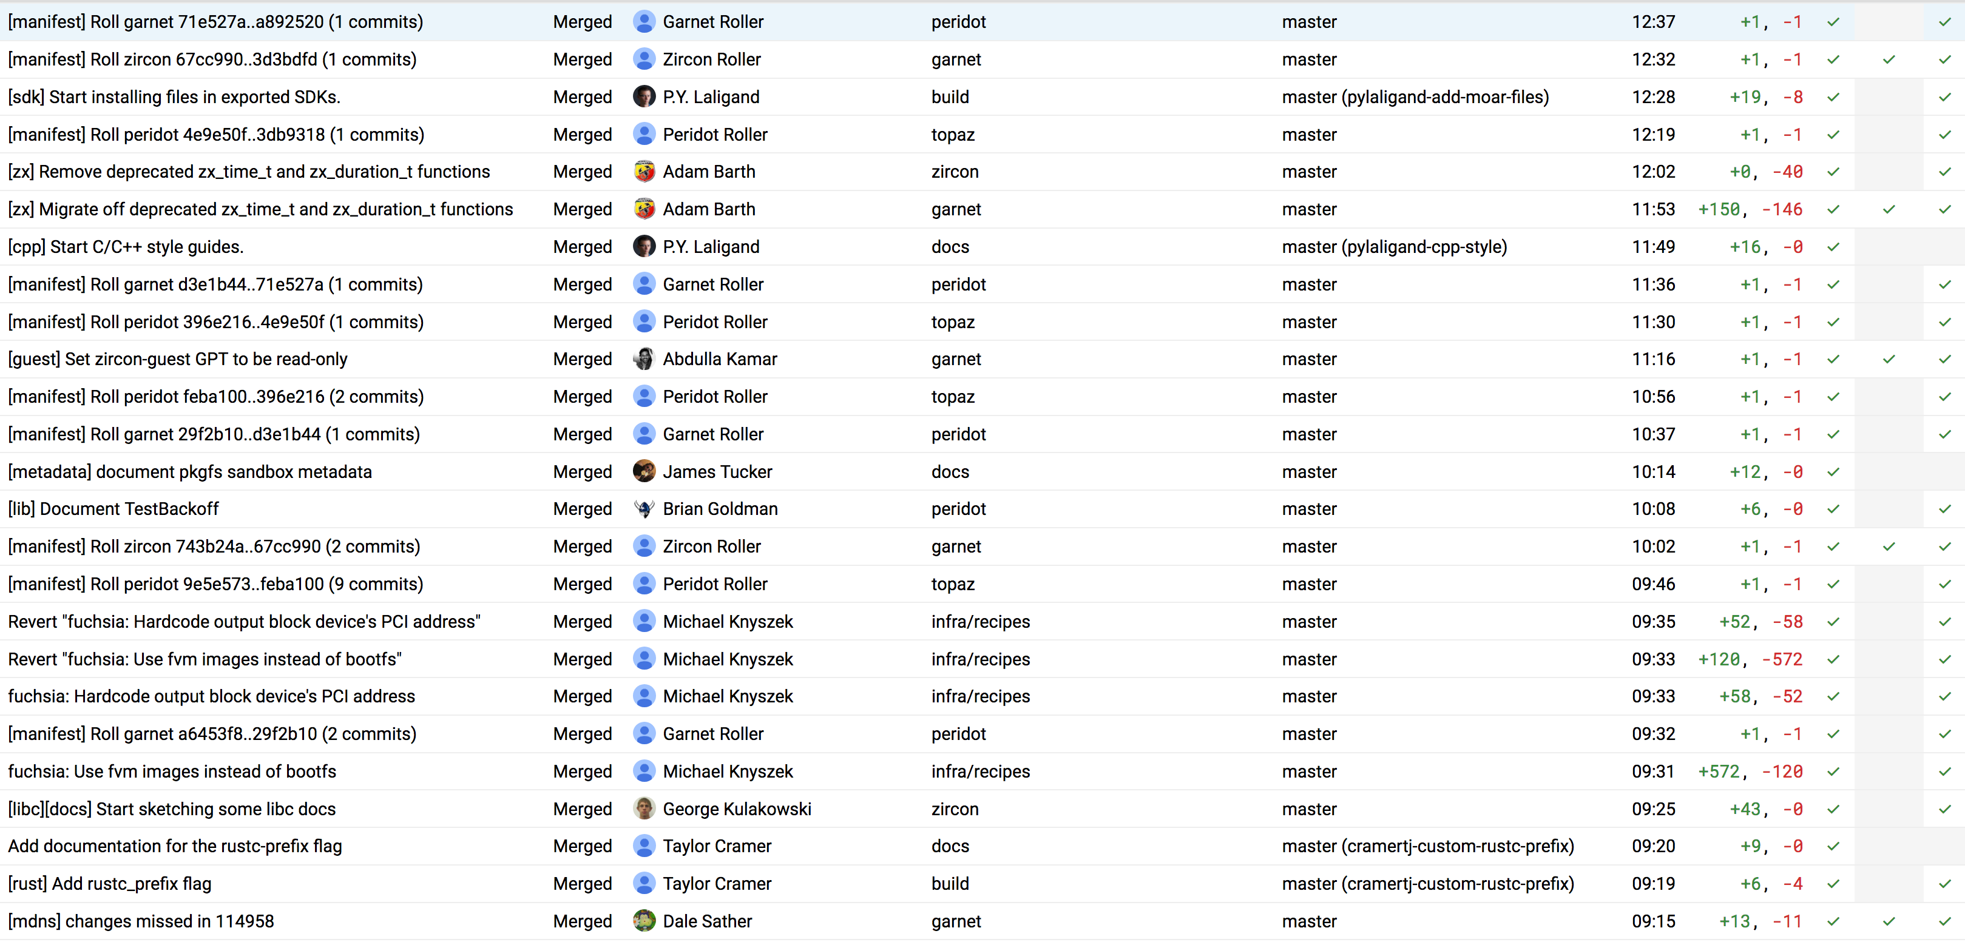Image resolution: width=1965 pixels, height=945 pixels.
Task: Open '[sdk] Start installing files in exported SDKs' change
Action: pyautogui.click(x=174, y=97)
